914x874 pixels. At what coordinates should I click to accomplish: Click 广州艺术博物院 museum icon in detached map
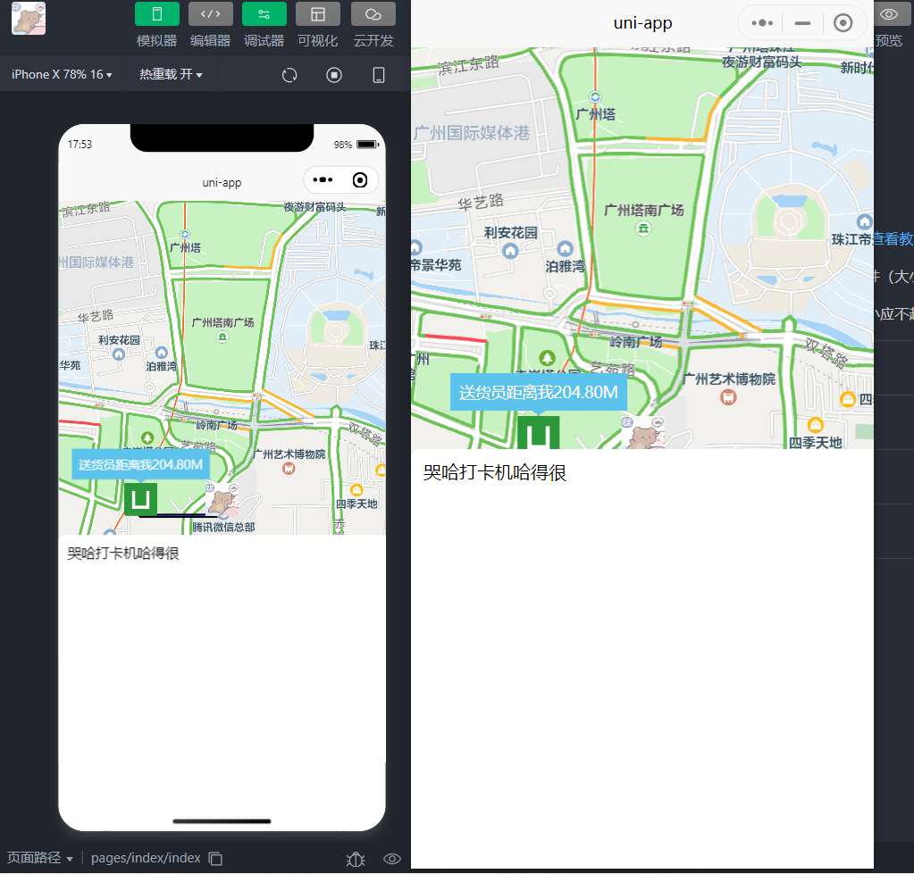(x=728, y=397)
